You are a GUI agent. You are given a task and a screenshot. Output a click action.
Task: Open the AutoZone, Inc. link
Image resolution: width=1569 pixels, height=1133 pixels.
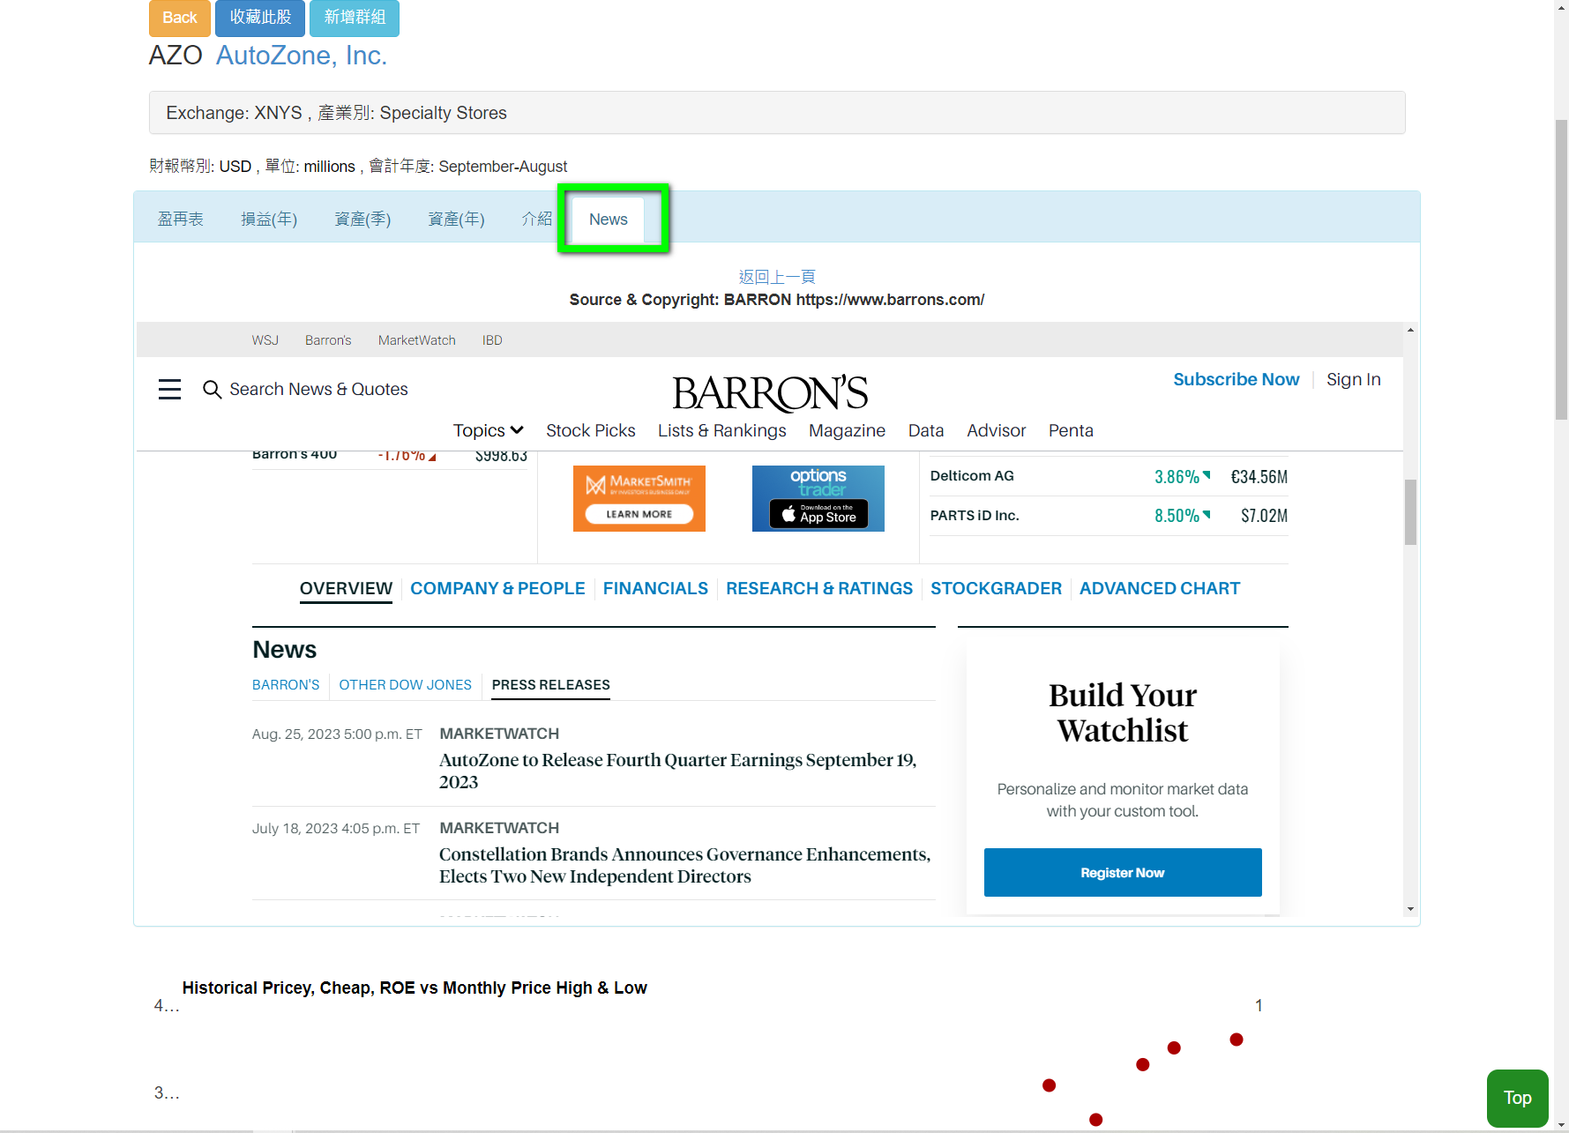point(302,56)
